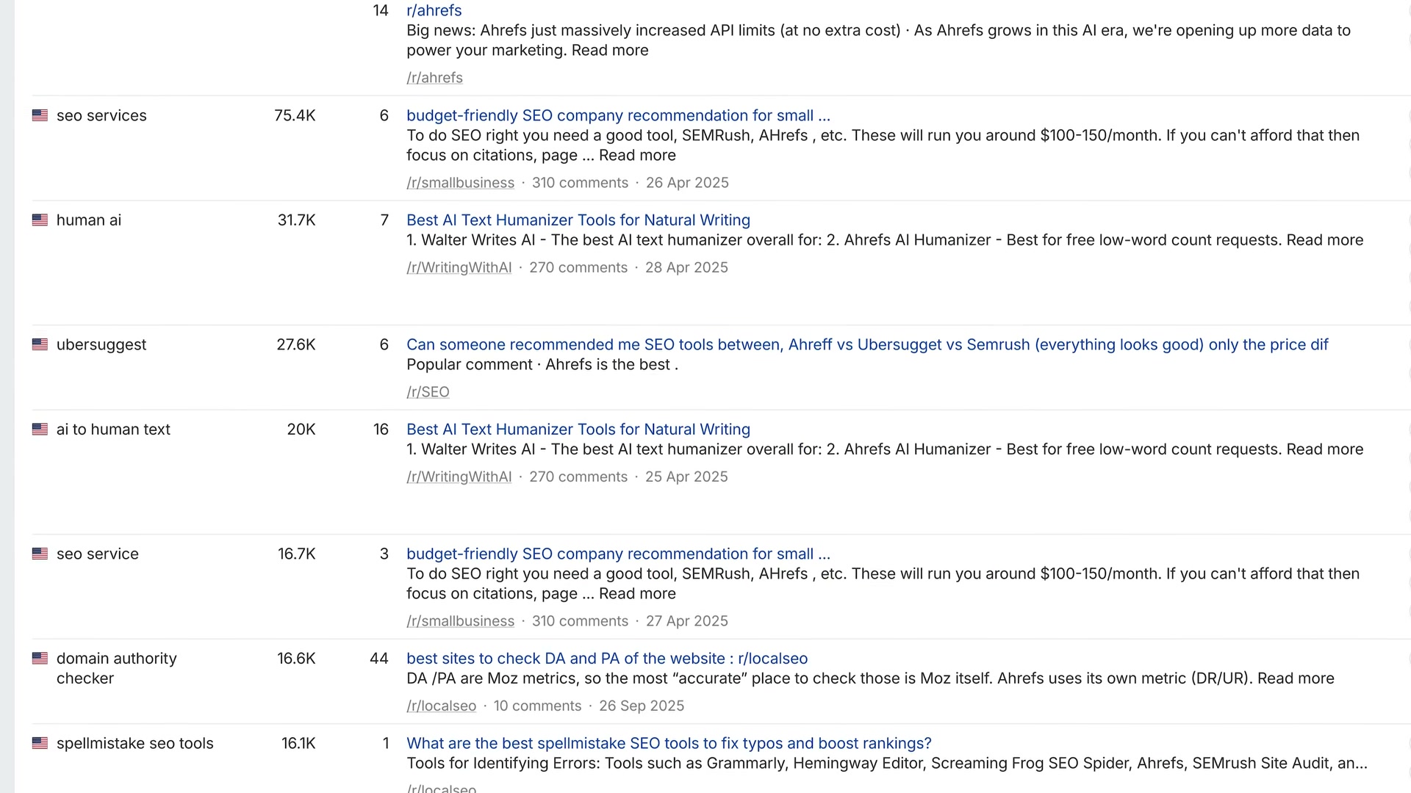Open Best AI Text Humanizer link in 20K row
Image resolution: width=1411 pixels, height=793 pixels.
pyautogui.click(x=578, y=430)
